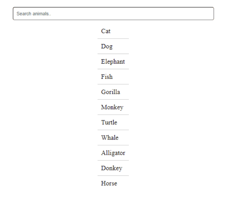The width and height of the screenshot is (226, 202).
Task: Select Cat from the animal list
Action: (106, 31)
